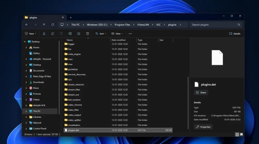Navigate up one folder level
The image size is (259, 144).
44,25
